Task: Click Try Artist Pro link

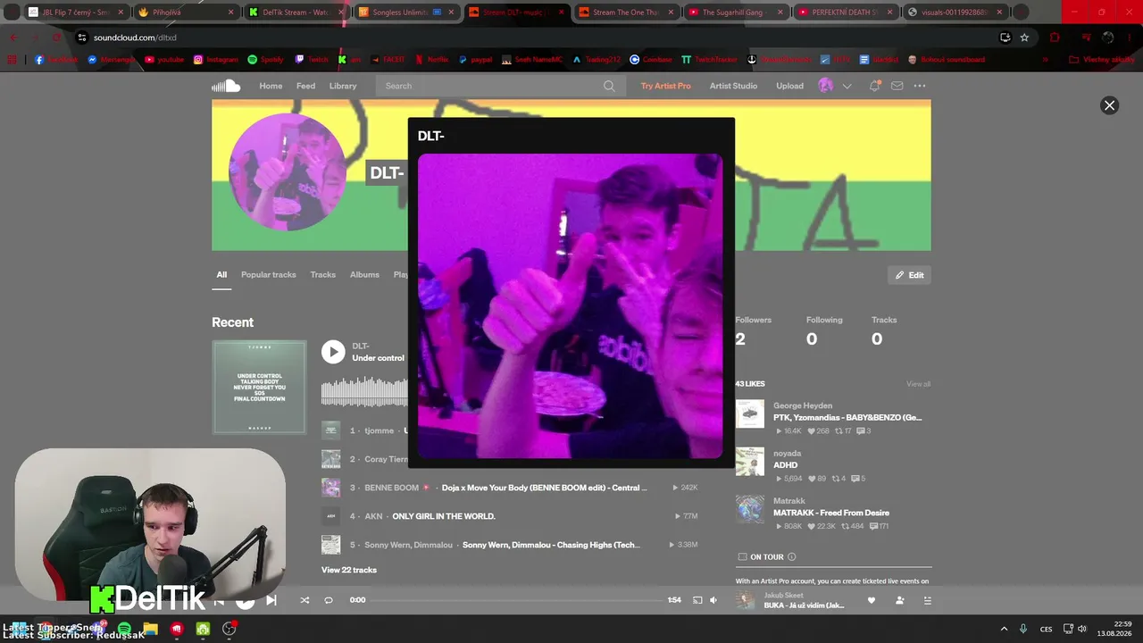Action: [x=665, y=86]
